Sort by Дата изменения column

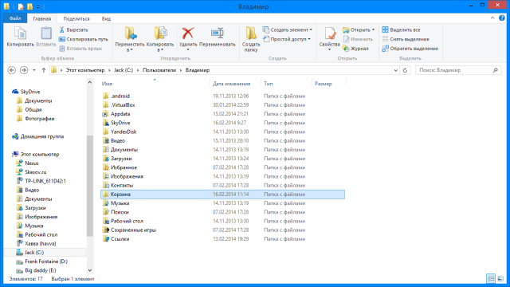(x=232, y=84)
